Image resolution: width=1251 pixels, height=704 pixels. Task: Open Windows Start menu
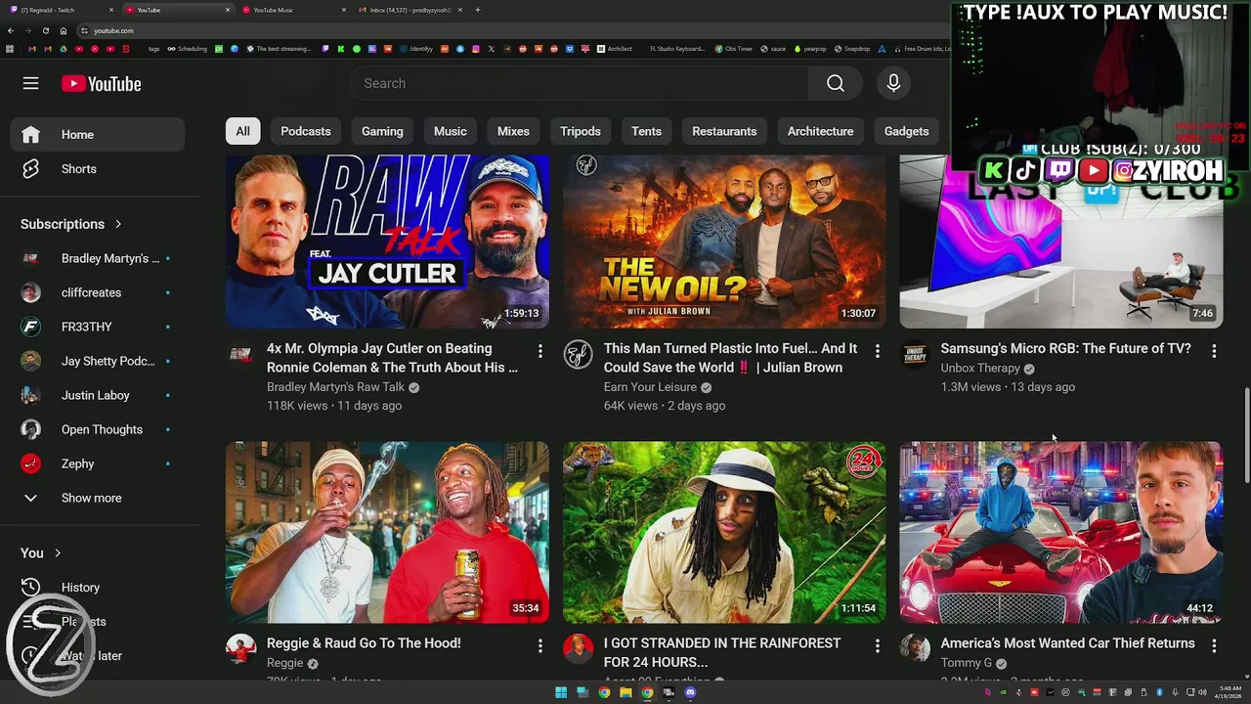(561, 692)
